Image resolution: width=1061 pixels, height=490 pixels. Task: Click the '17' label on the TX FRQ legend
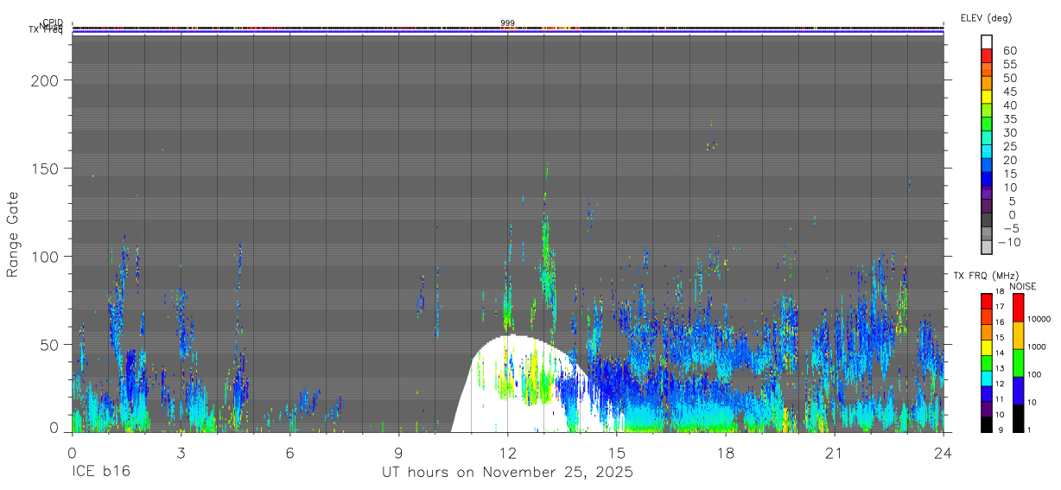pyautogui.click(x=1001, y=307)
